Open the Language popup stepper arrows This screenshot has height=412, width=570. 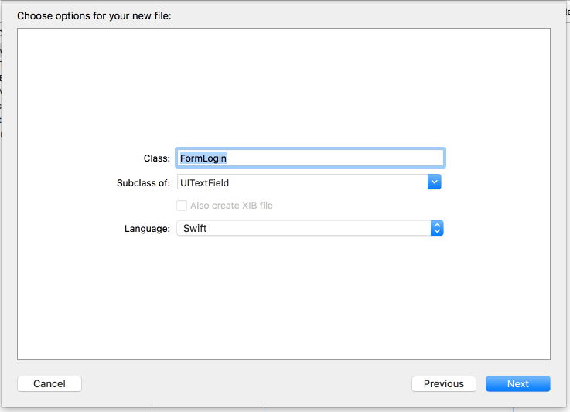[437, 228]
